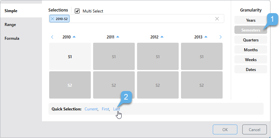Toggle the Multi Select checkbox
Image resolution: width=279 pixels, height=138 pixels.
[x=77, y=11]
